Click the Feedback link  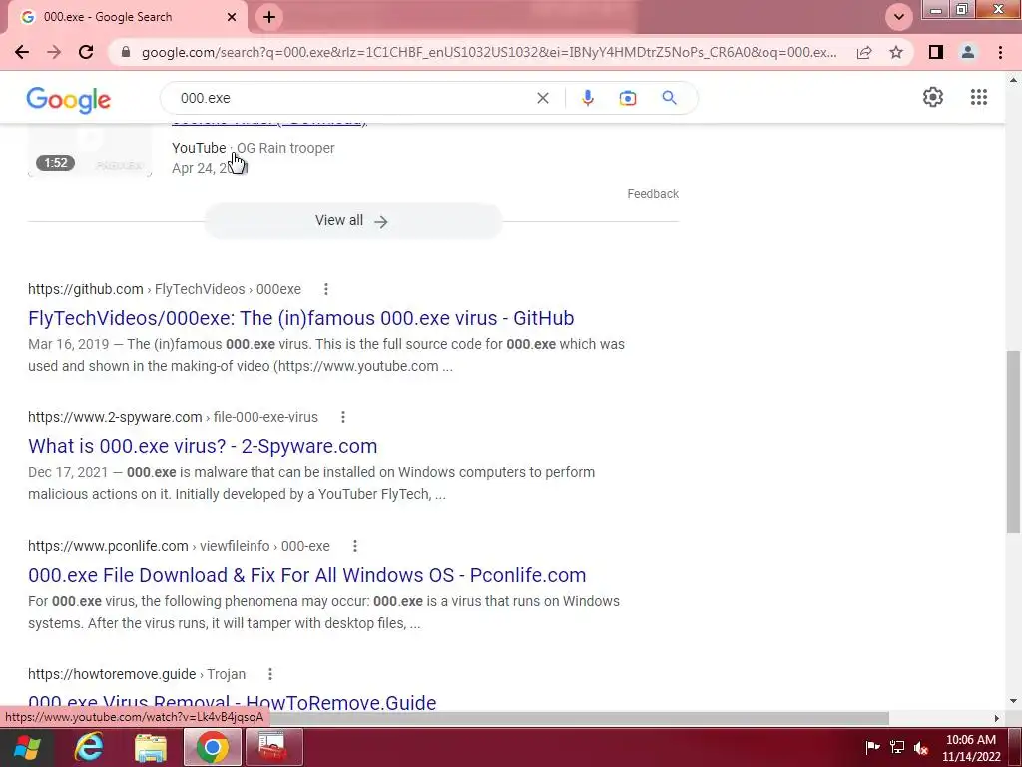653,194
